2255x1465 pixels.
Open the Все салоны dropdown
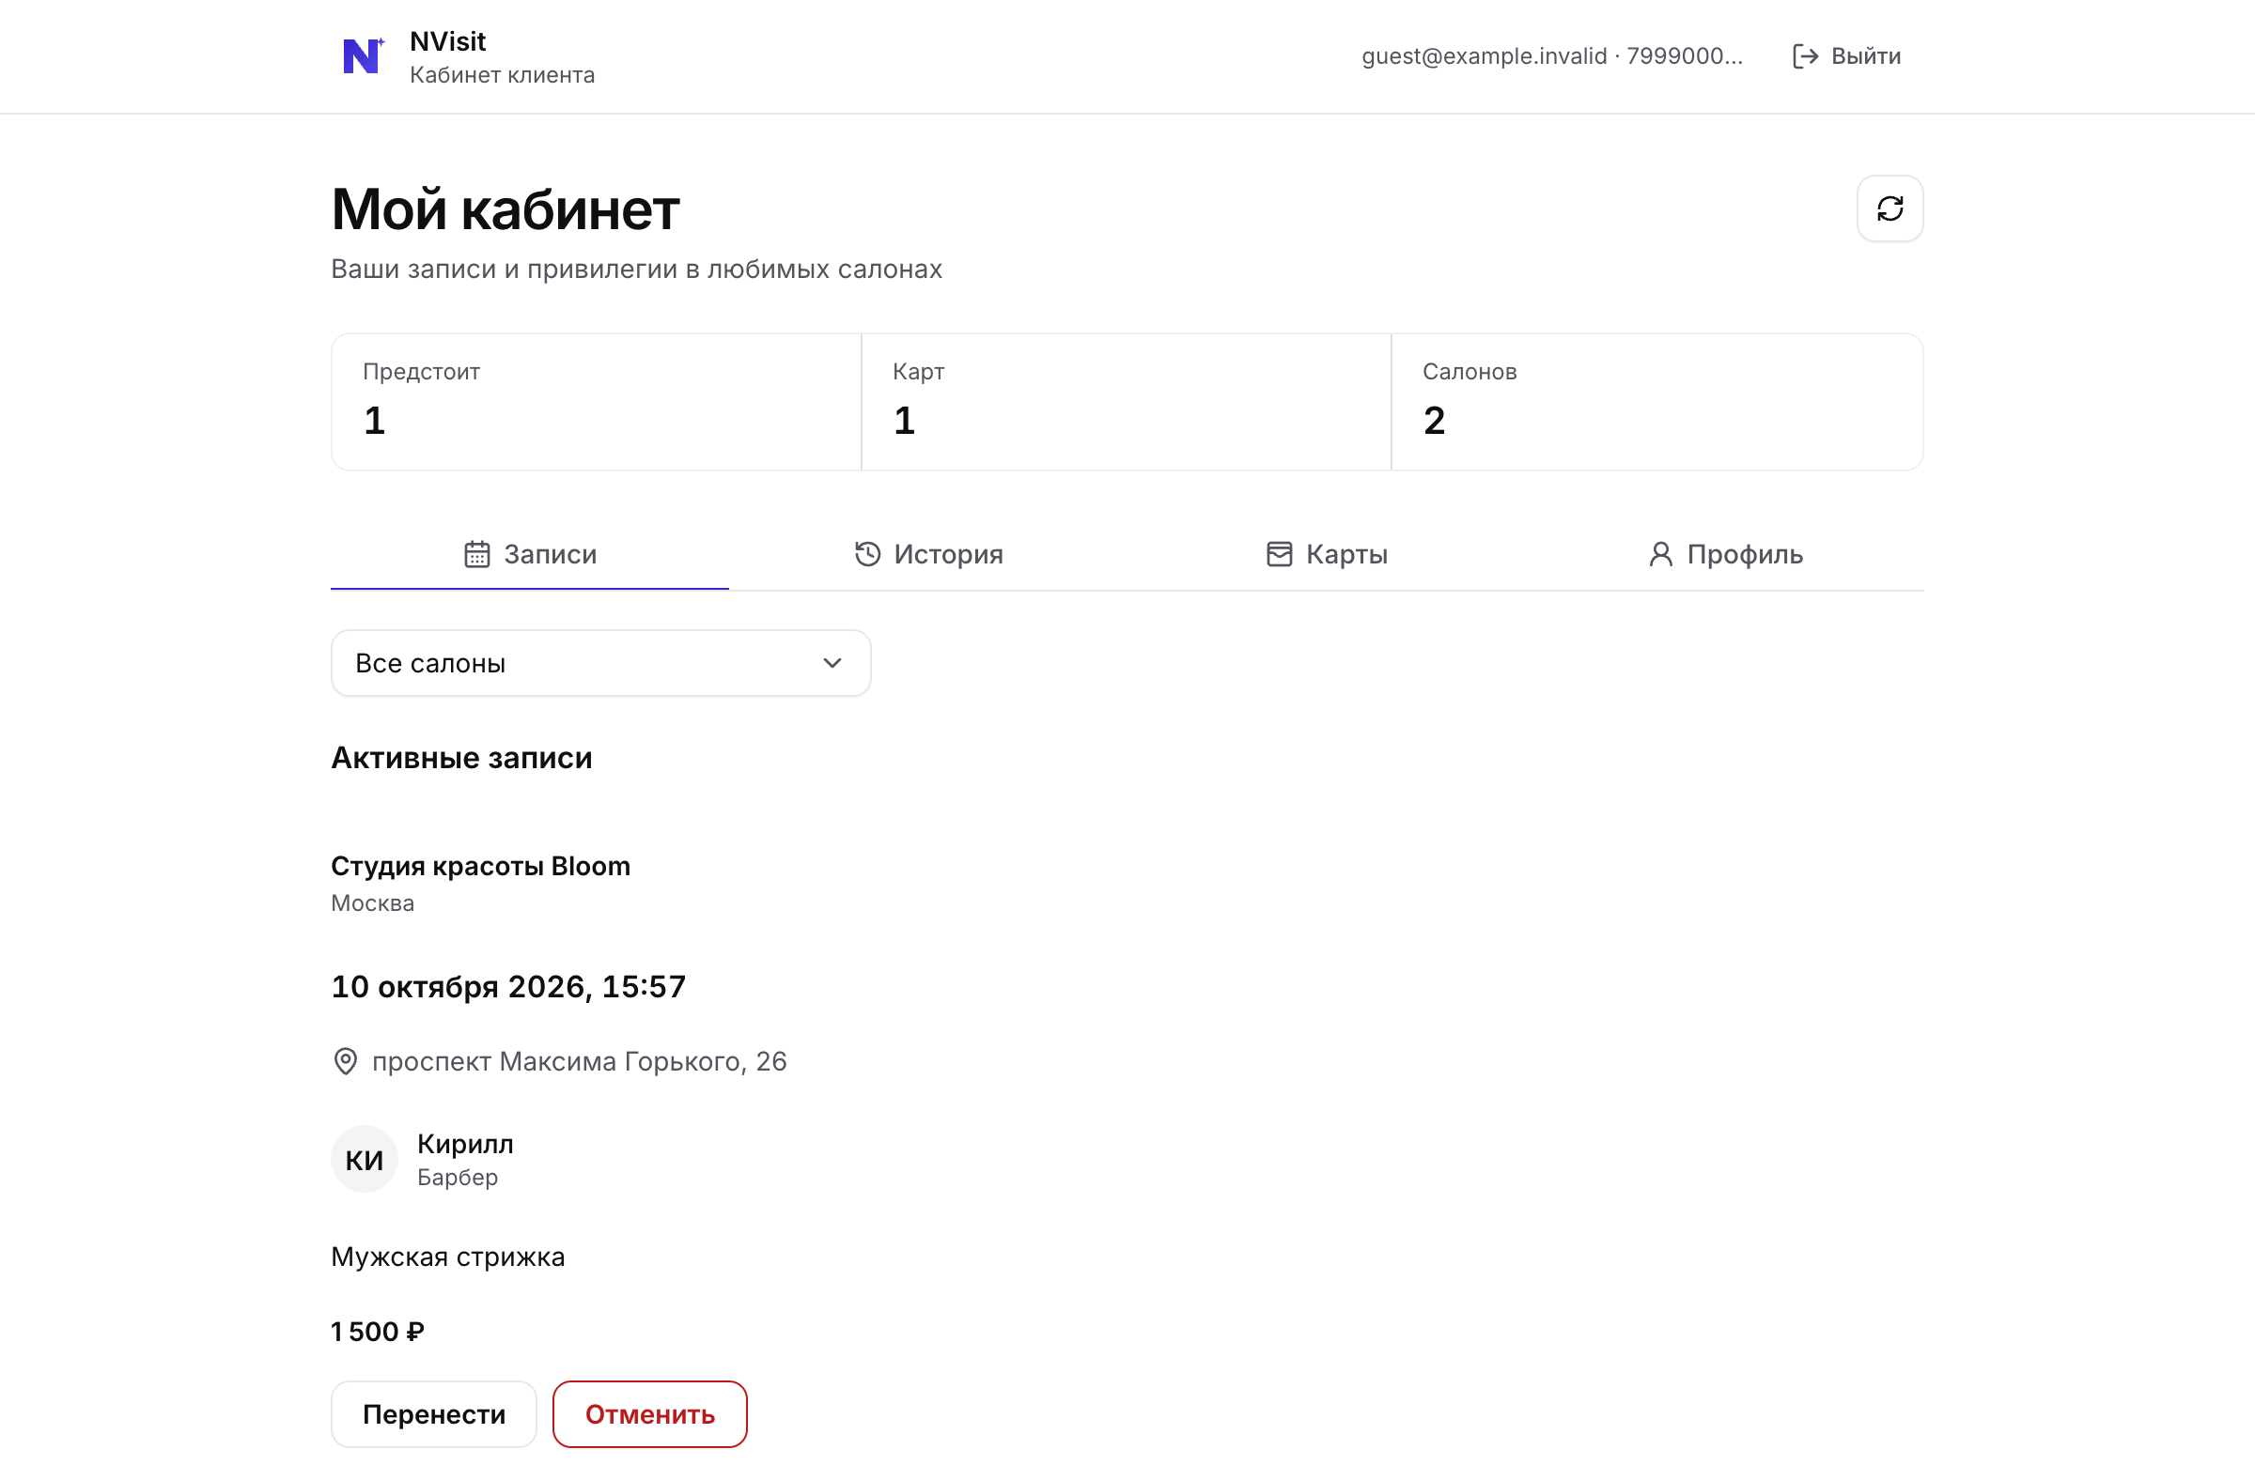[600, 663]
